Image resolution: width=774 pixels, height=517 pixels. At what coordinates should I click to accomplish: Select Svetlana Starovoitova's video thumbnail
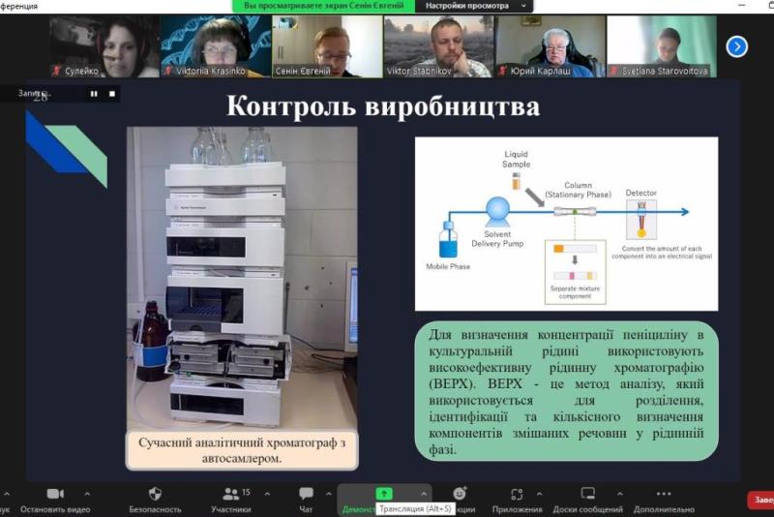(x=662, y=46)
